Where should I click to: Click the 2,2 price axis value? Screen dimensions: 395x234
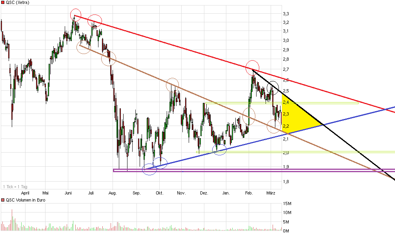[x=286, y=126]
